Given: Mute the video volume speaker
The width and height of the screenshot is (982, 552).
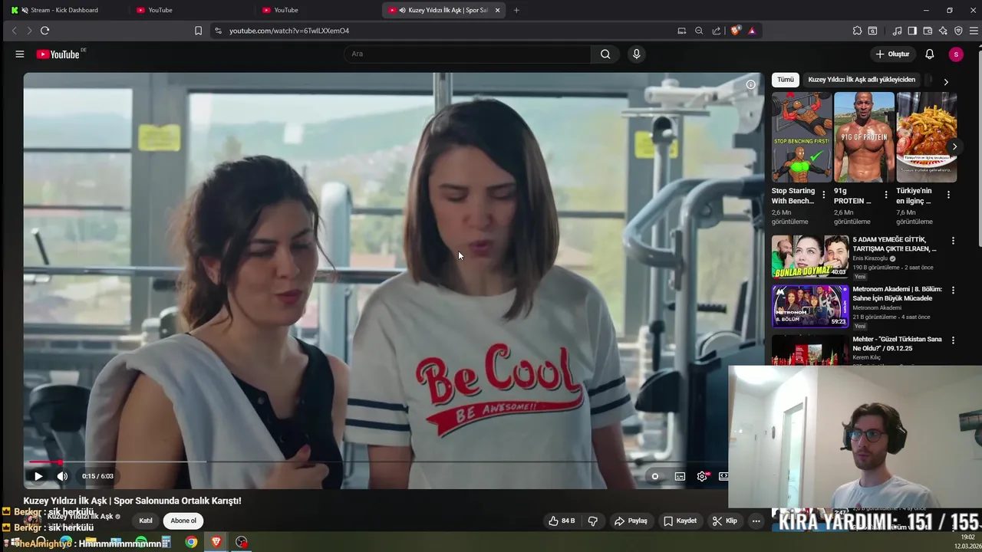Looking at the screenshot, I should click(62, 476).
